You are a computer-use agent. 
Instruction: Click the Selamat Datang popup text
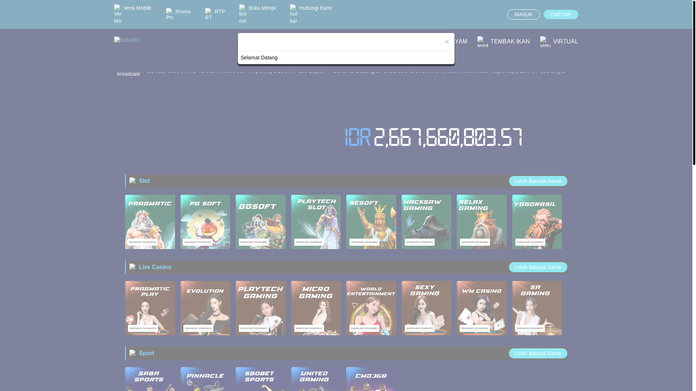(259, 58)
